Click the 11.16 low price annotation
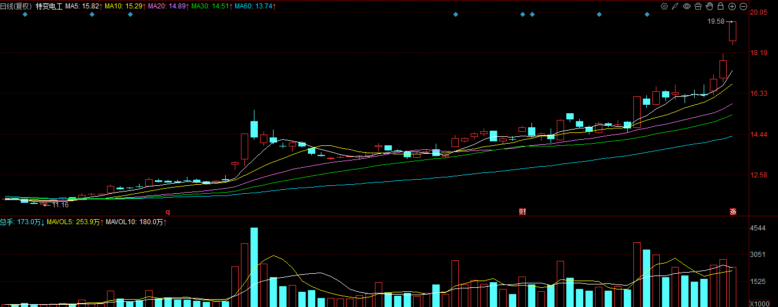Screen dimensions: 778x307 (60, 205)
